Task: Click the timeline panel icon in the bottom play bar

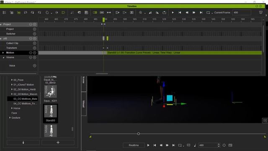Action: (230, 145)
